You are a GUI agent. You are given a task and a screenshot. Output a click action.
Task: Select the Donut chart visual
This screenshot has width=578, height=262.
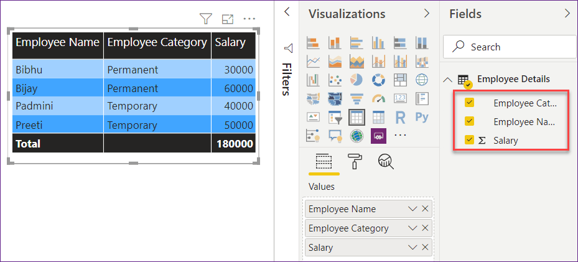(x=378, y=80)
